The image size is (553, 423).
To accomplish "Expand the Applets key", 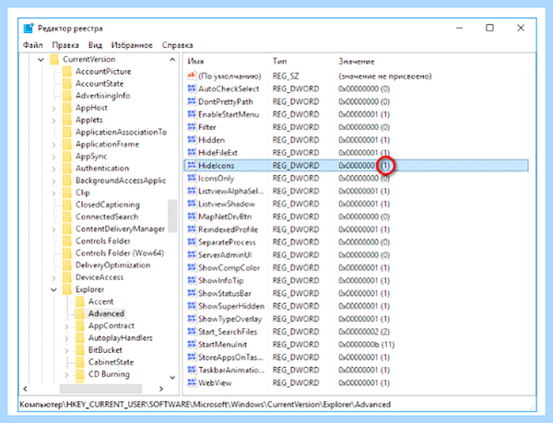I will [53, 120].
